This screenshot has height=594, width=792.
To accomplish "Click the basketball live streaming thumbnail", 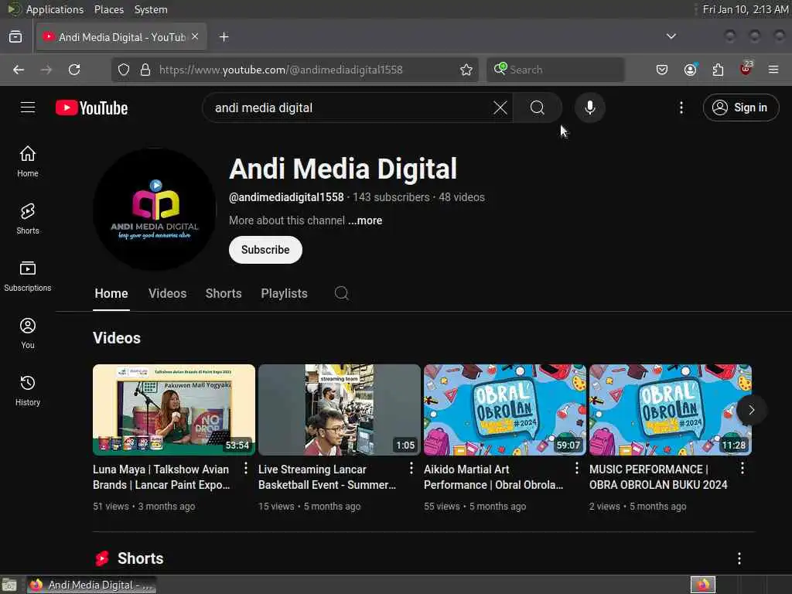I will click(x=339, y=410).
